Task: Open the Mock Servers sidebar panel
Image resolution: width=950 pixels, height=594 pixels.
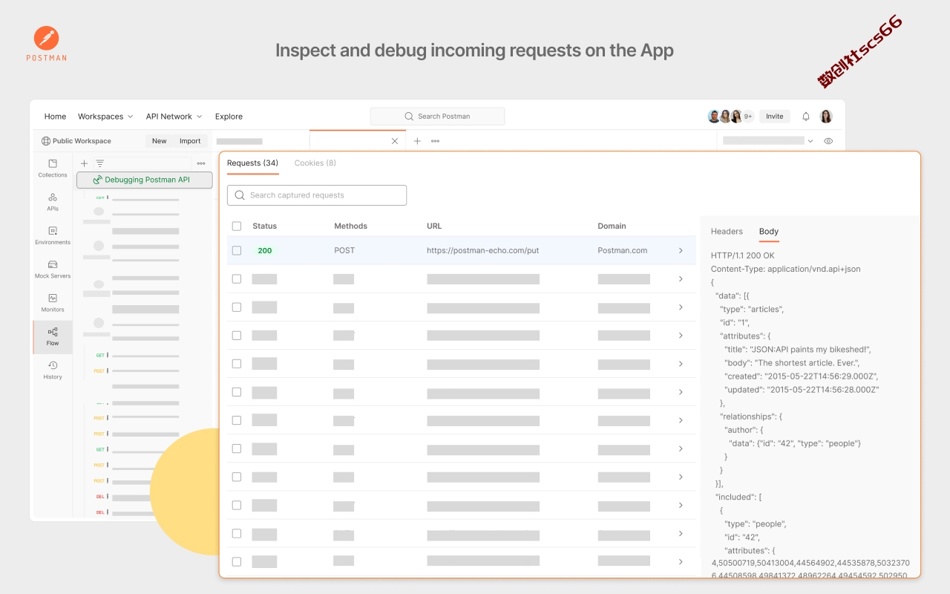Action: 53,269
